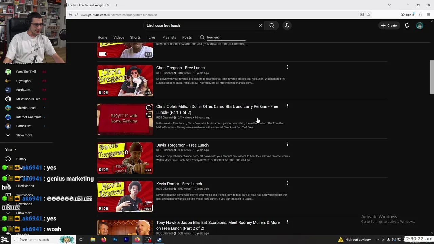Switch to the channel Posts tab
434x244 pixels.
(x=187, y=37)
